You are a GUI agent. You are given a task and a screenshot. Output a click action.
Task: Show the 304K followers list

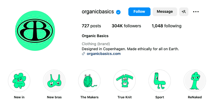click(126, 26)
